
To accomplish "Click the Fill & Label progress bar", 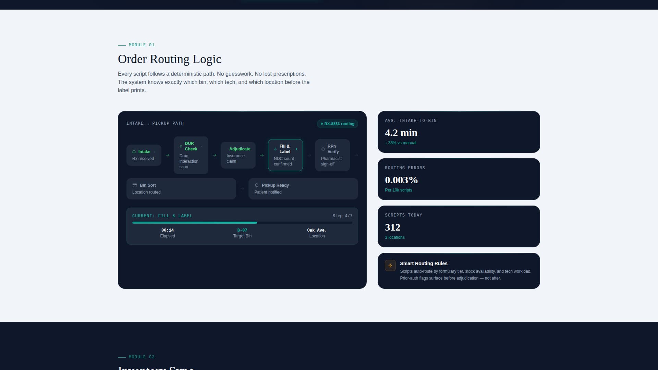I will pos(242,223).
